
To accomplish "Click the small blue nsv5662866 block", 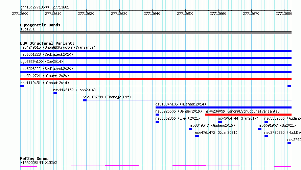I will [x=157, y=122].
